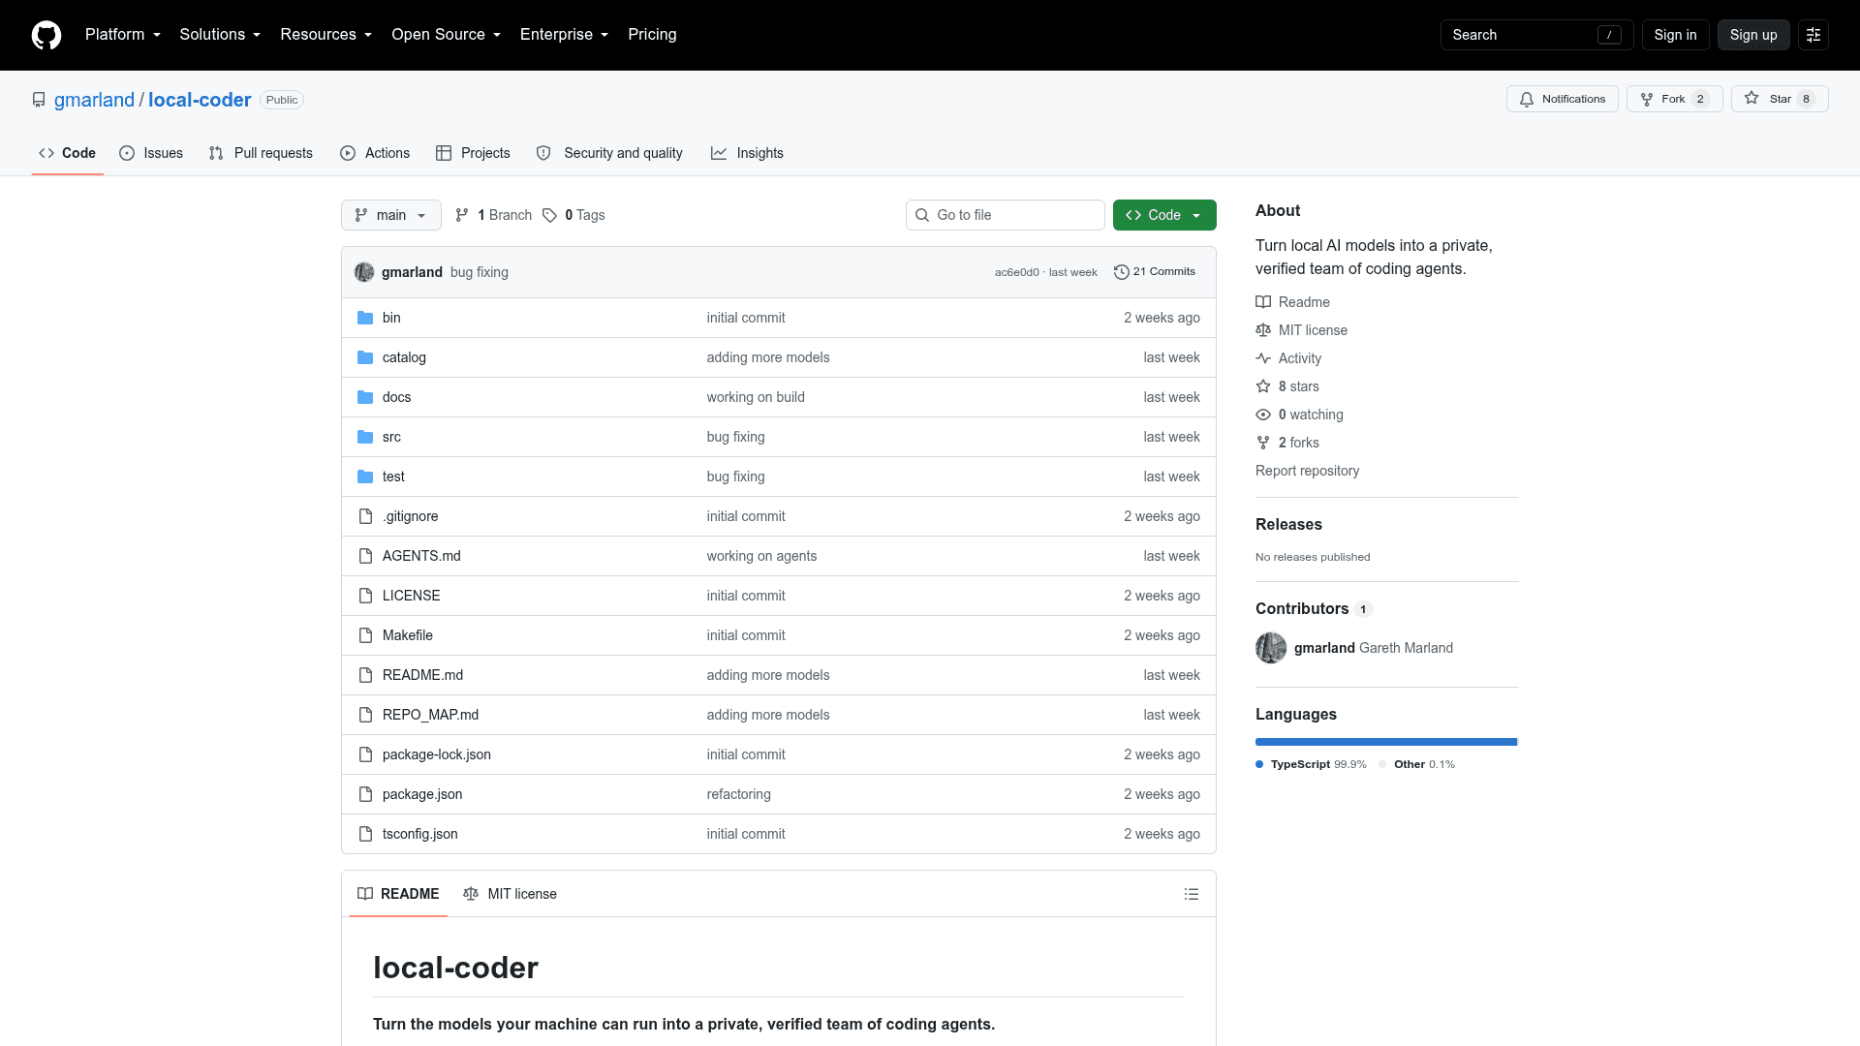
Task: Open the Pricing link
Action: [x=652, y=35]
